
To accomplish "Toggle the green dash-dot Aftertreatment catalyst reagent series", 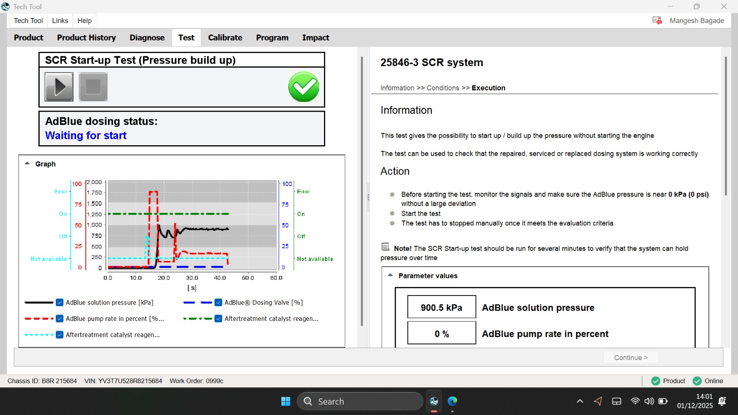I will 218,319.
